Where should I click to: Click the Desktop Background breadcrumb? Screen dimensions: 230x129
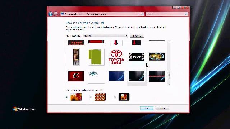96,14
